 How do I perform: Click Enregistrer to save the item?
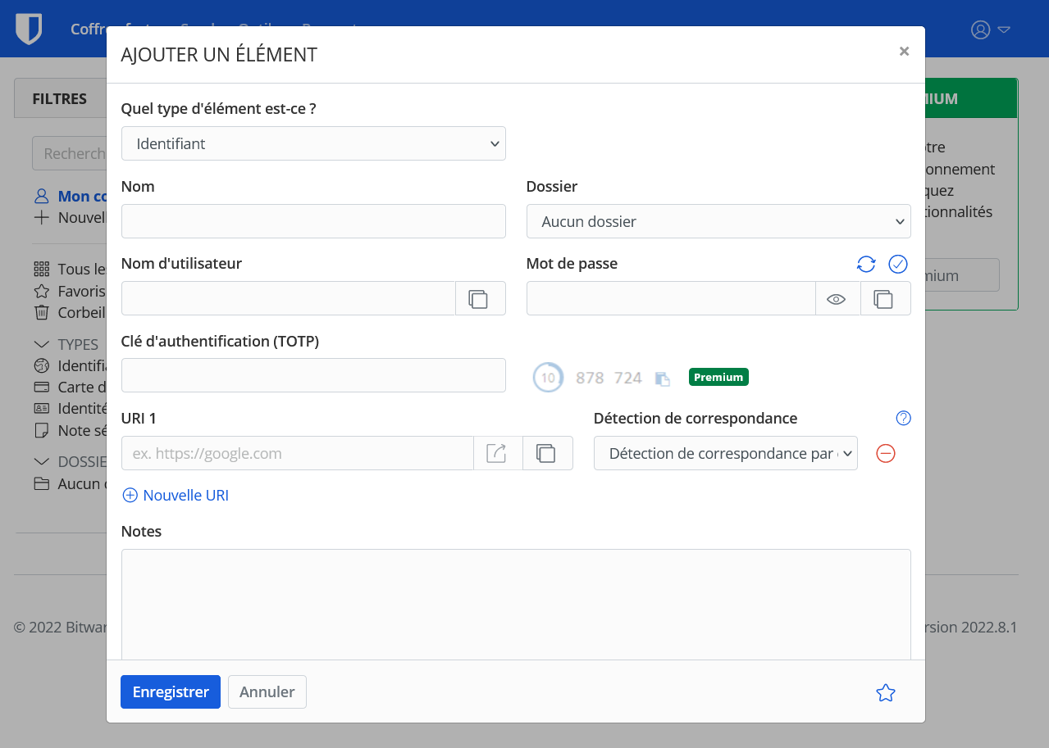pos(171,692)
